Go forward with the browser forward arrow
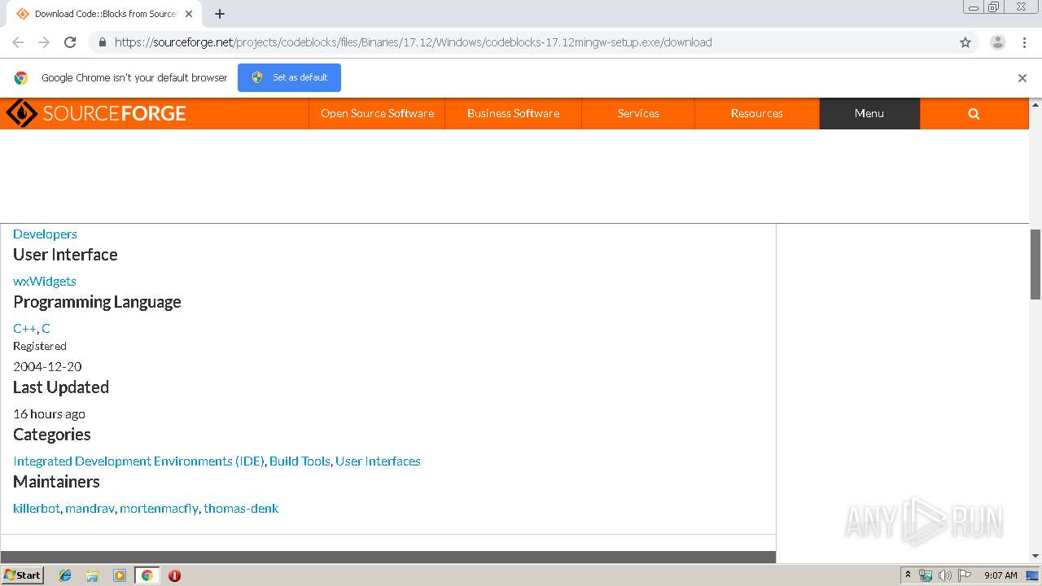The height and width of the screenshot is (586, 1042). (44, 42)
